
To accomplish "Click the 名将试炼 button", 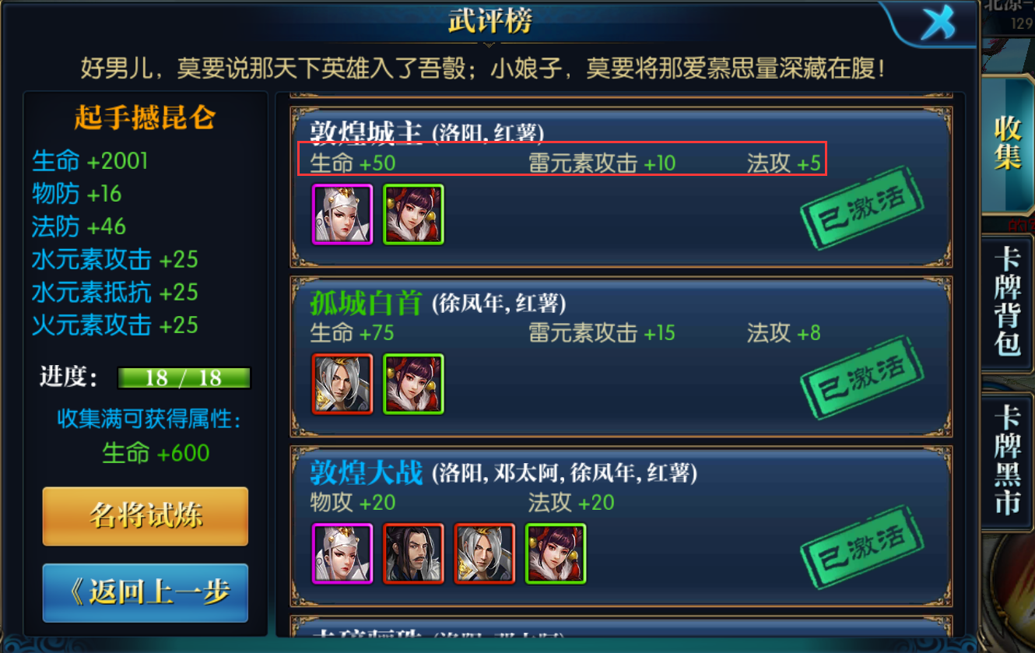I will (x=146, y=517).
